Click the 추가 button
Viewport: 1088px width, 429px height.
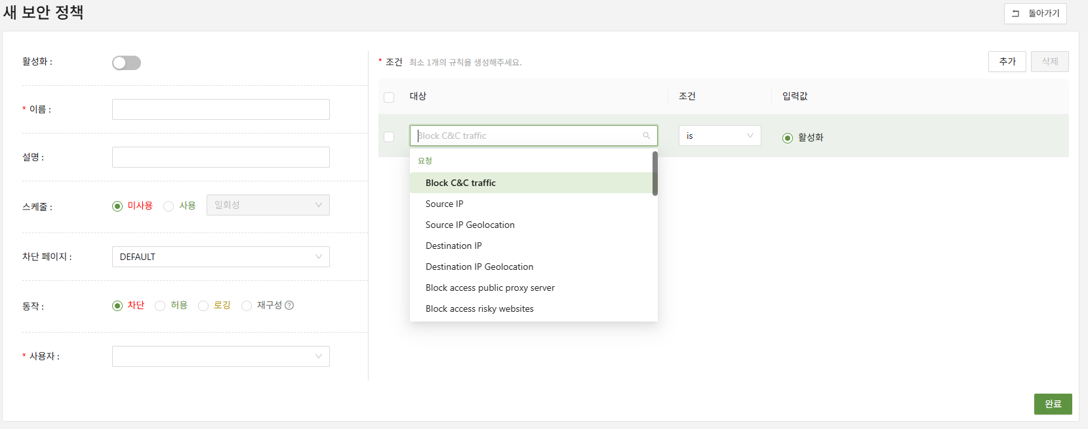(x=1007, y=62)
